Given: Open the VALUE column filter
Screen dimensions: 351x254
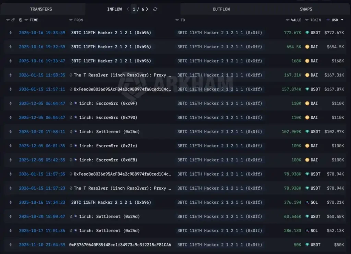Looking at the screenshot, I should coord(288,20).
